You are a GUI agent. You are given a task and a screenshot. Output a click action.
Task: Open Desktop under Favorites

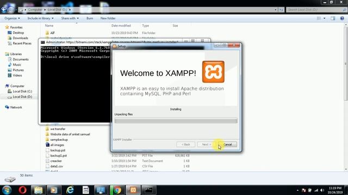tap(18, 32)
